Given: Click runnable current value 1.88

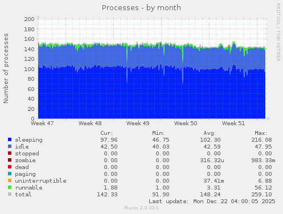Looking at the screenshot, I should click(110, 188).
